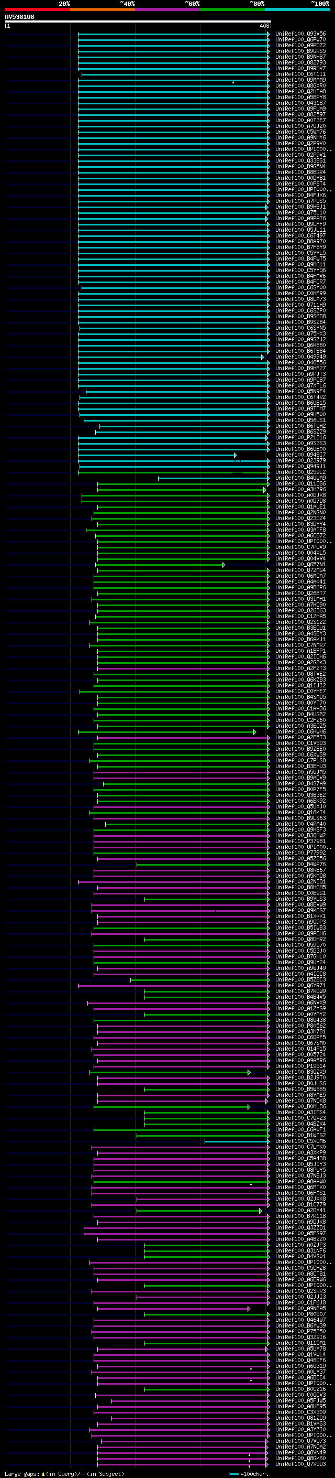Select UniRef100_O23979 label
This screenshot has width=335, height=1478.
[x=300, y=461]
